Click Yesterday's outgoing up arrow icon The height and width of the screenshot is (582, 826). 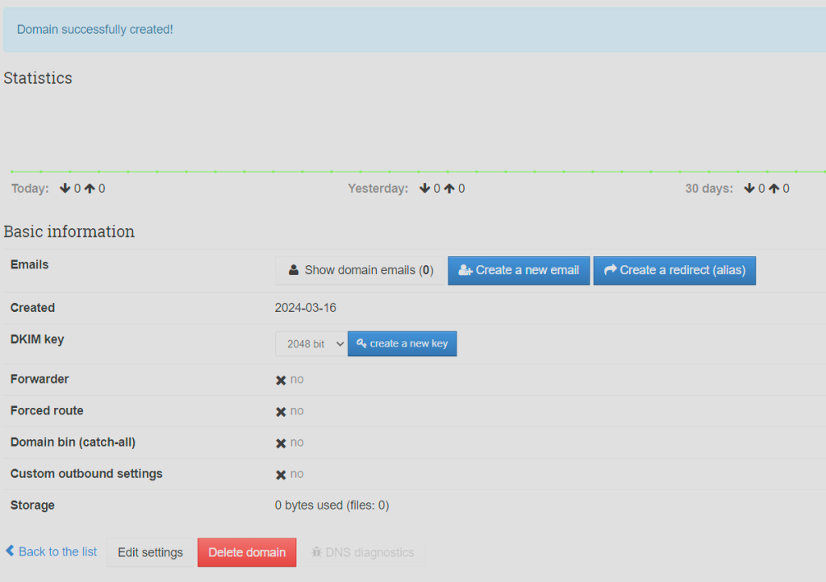click(449, 189)
